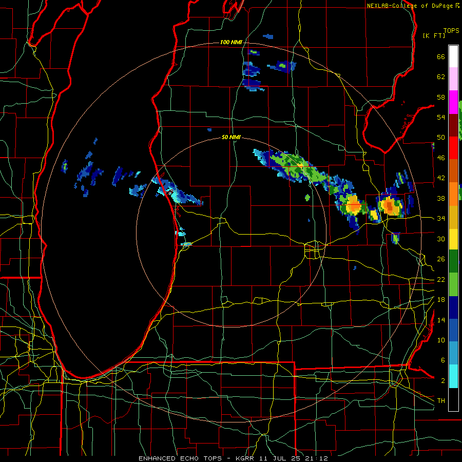This screenshot has width=462, height=462.
Task: Click the [K FT] units label
Action: [434, 35]
